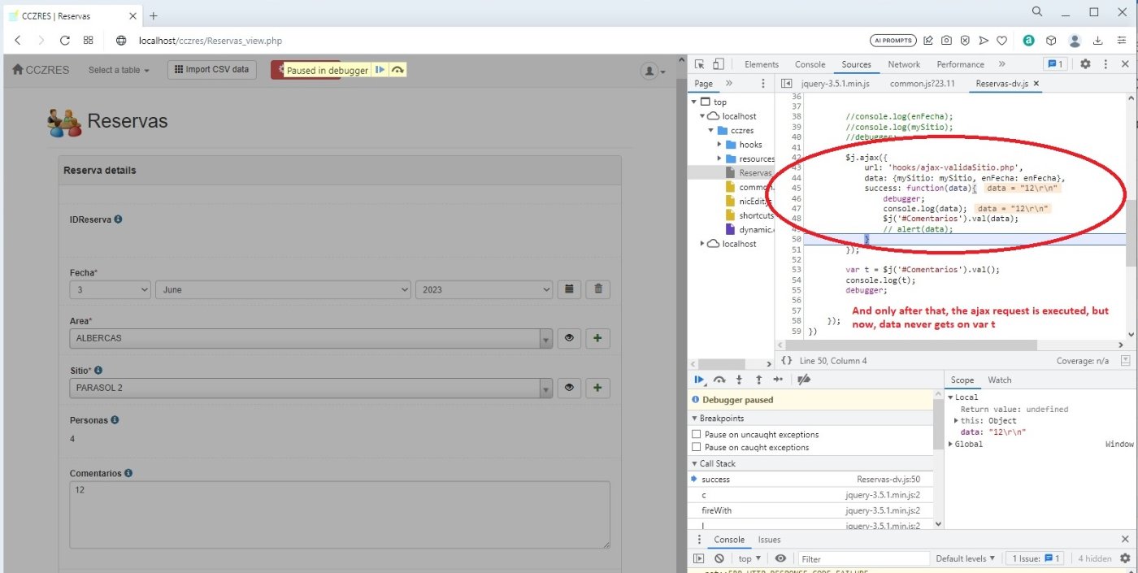Screen dimensions: 1138x573
Task: Open console context top dropdown
Action: click(x=749, y=558)
